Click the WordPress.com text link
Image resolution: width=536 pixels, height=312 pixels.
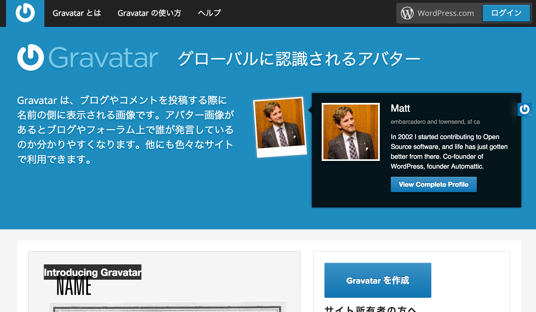446,13
